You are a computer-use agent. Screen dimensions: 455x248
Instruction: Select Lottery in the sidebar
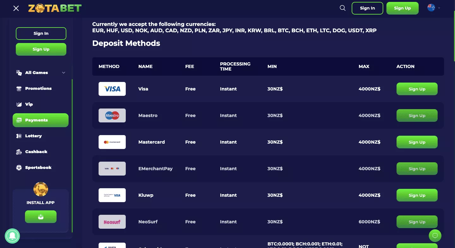[x=33, y=136]
